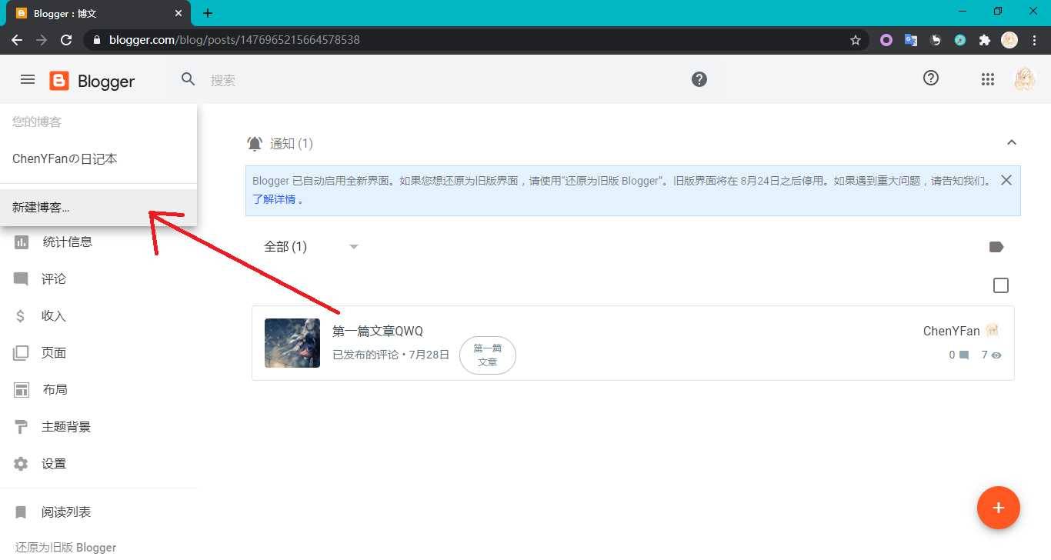Click the site lock security icon

[97, 40]
